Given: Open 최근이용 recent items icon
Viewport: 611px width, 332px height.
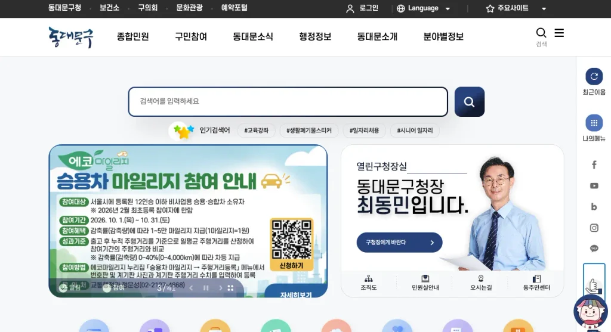Looking at the screenshot, I should tap(594, 76).
